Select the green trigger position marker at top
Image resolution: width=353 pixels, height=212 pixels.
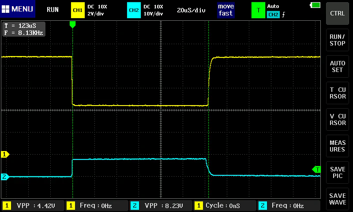(72, 25)
